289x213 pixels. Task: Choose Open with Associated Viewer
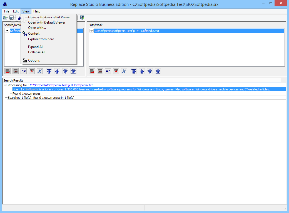[49, 17]
